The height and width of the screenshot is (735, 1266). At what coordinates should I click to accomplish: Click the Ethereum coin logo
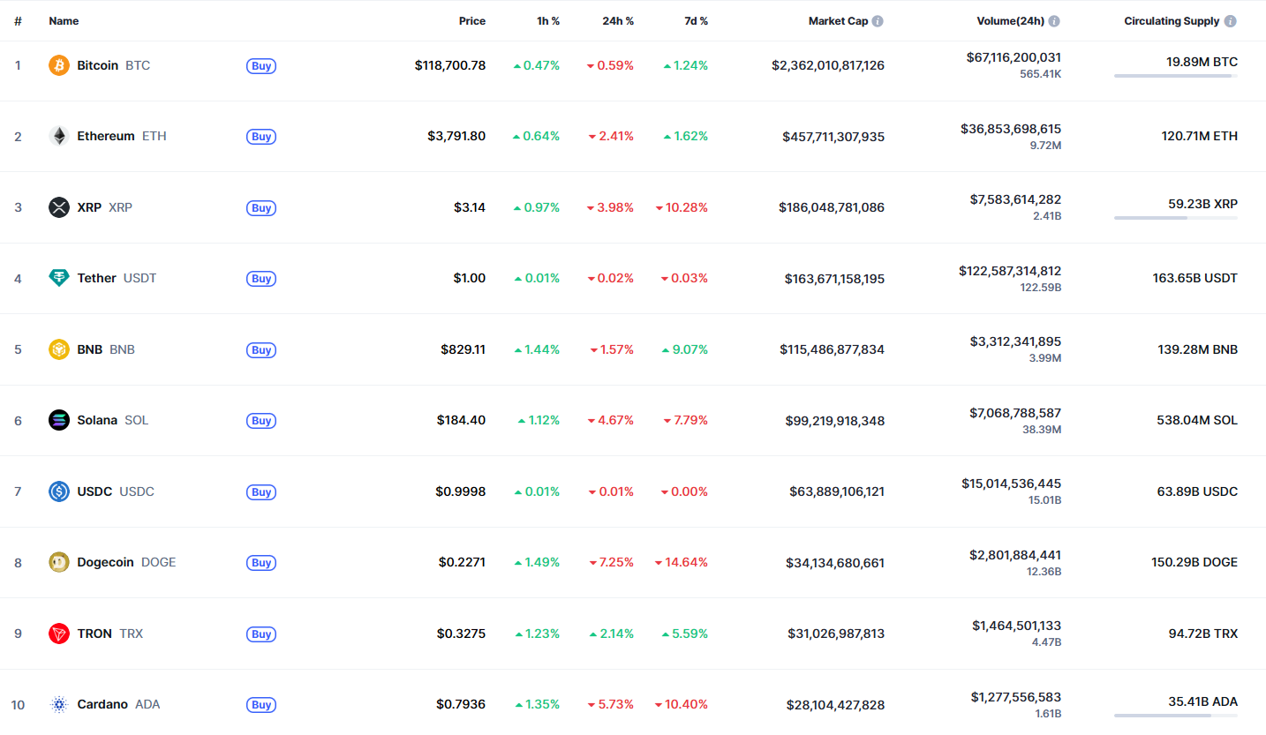(x=59, y=136)
